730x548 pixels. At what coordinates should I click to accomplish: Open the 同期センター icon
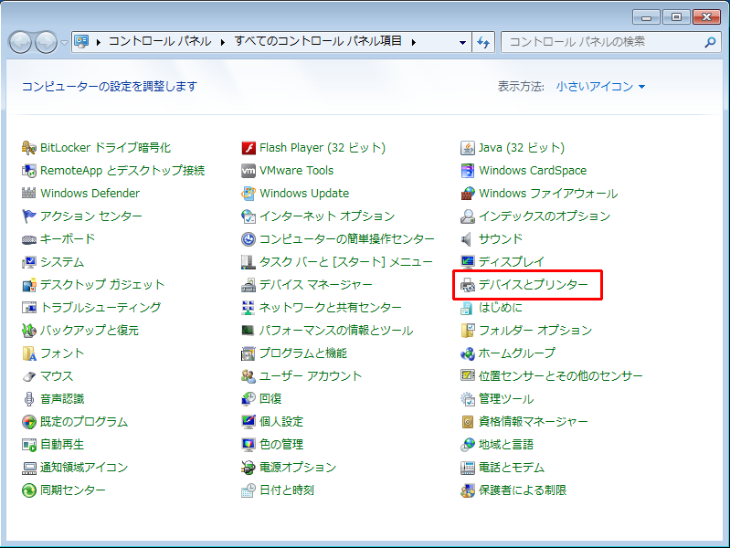[29, 490]
